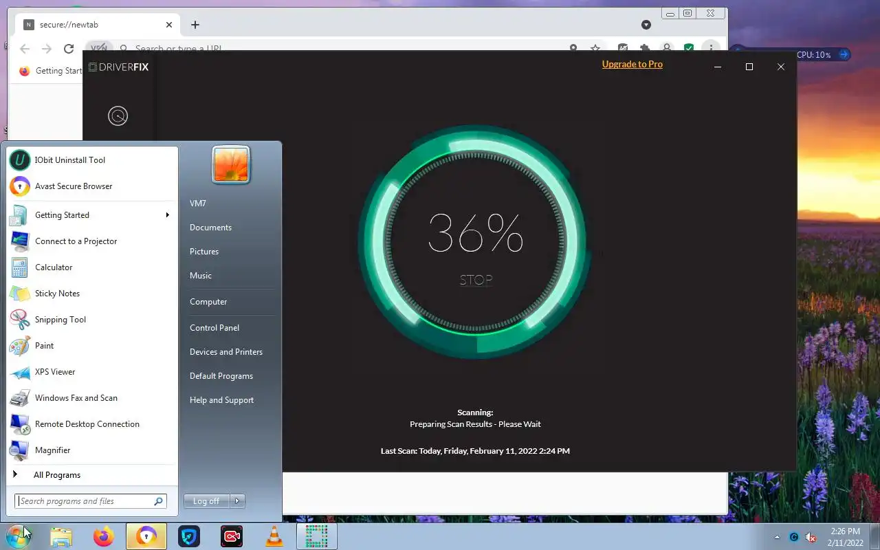
Task: Click the green shield extension icon
Action: (689, 48)
